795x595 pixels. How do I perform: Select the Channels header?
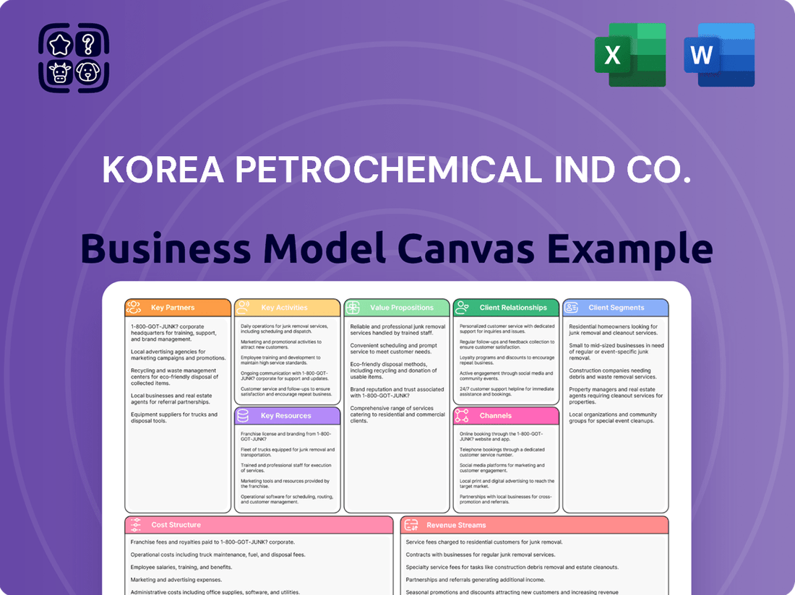tap(506, 416)
